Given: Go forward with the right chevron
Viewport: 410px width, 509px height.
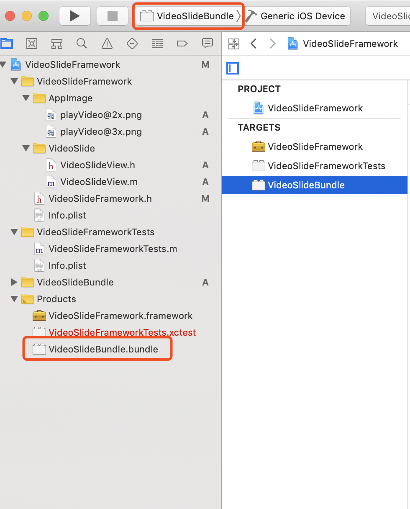Looking at the screenshot, I should pyautogui.click(x=273, y=44).
